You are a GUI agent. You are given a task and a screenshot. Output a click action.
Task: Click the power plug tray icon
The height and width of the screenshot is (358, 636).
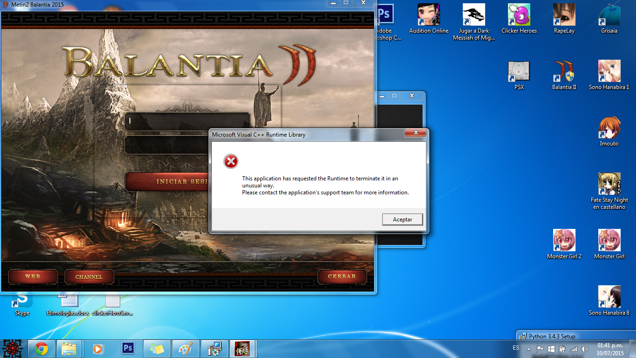(x=562, y=349)
